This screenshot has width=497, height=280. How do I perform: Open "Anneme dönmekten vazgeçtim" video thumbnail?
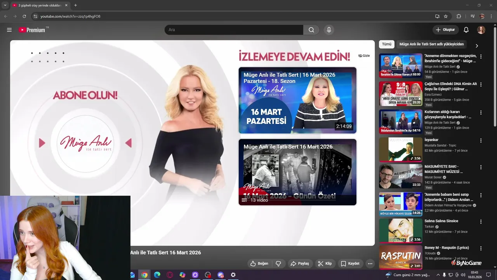click(400, 65)
